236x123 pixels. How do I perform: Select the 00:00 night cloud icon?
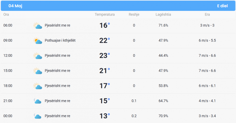pos(37,116)
